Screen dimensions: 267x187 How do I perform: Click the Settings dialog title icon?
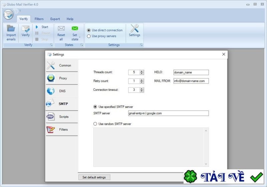point(49,54)
